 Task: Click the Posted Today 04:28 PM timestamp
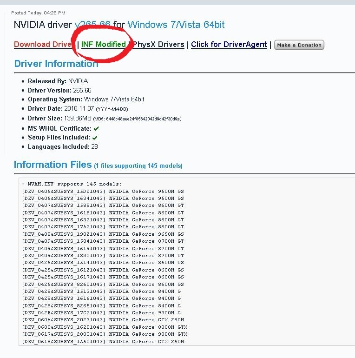coord(38,13)
